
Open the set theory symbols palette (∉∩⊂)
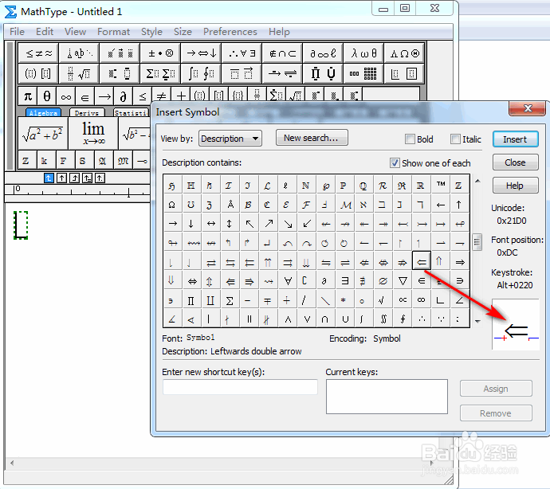pos(283,53)
